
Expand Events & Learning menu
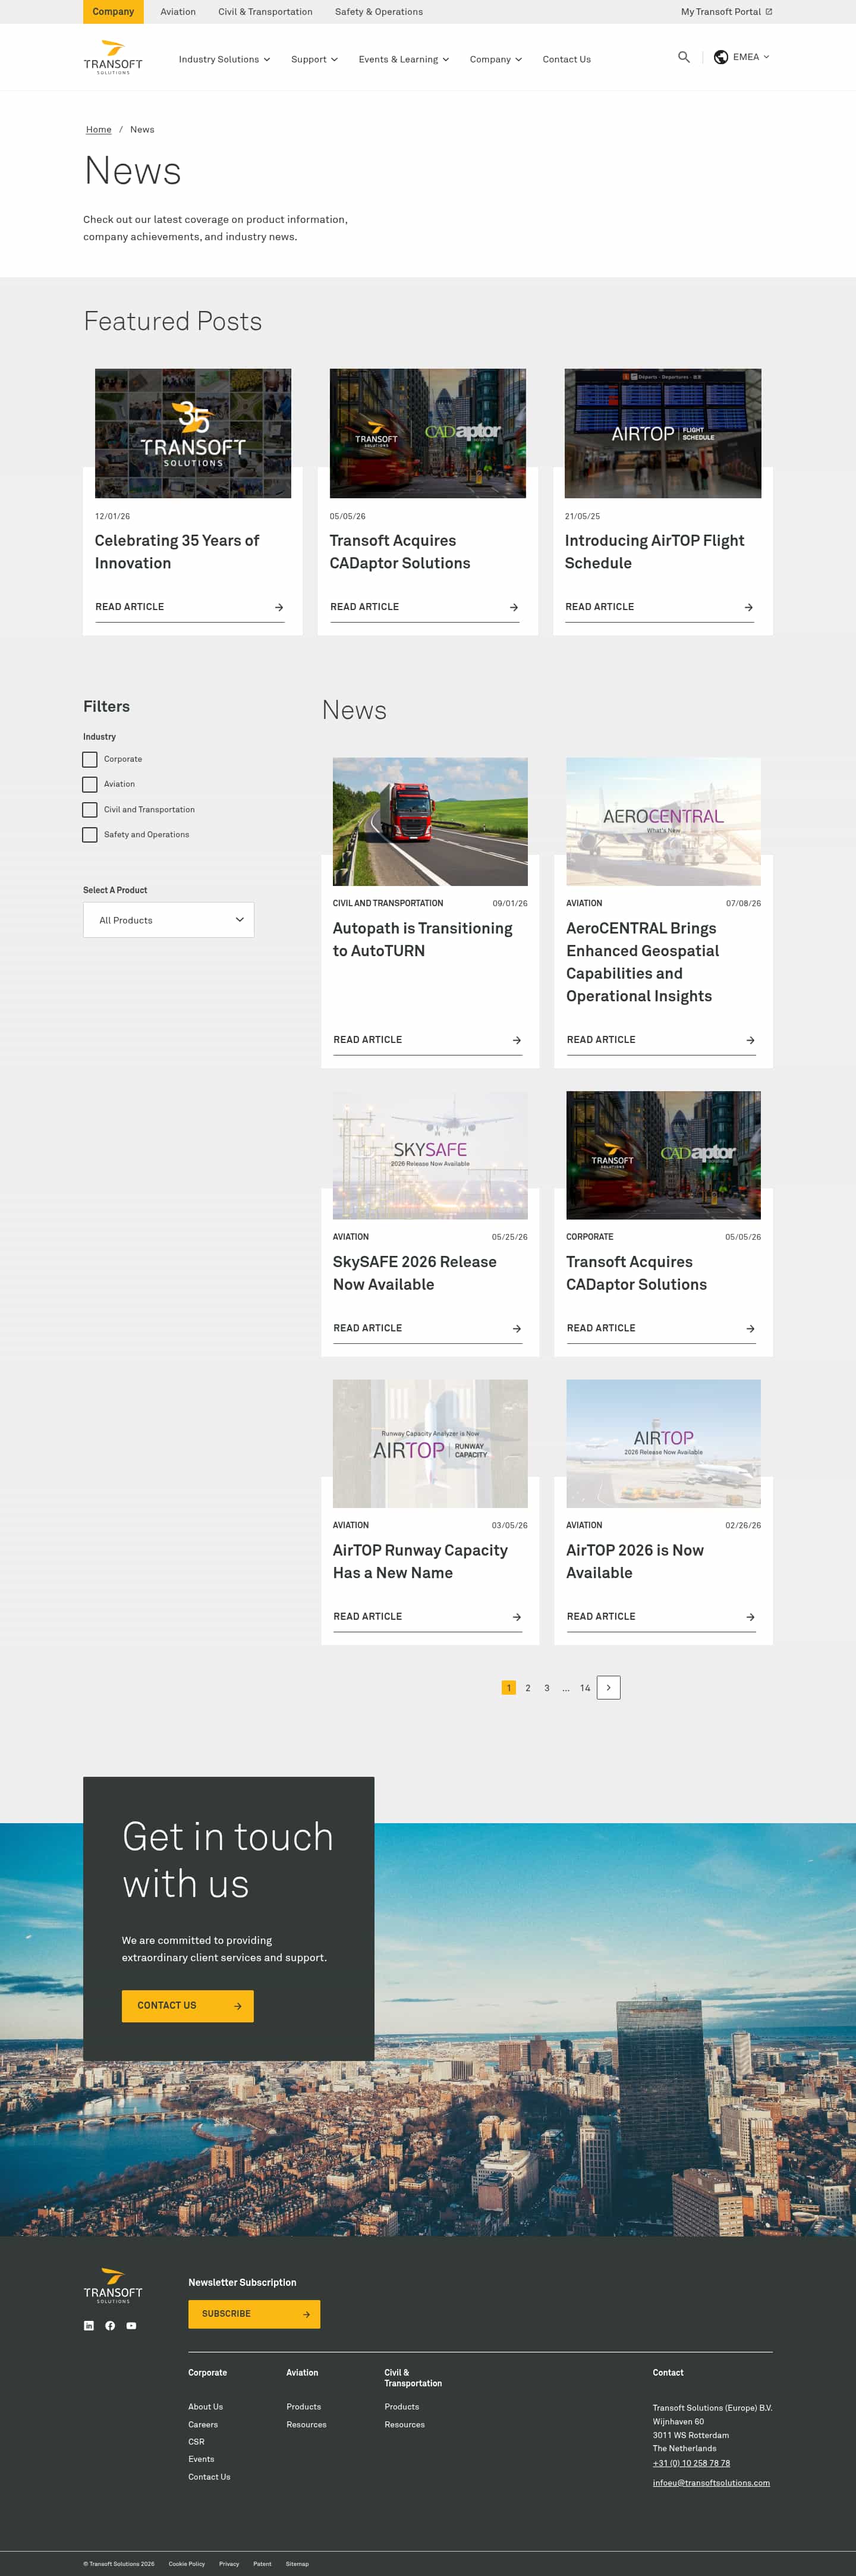coord(404,59)
